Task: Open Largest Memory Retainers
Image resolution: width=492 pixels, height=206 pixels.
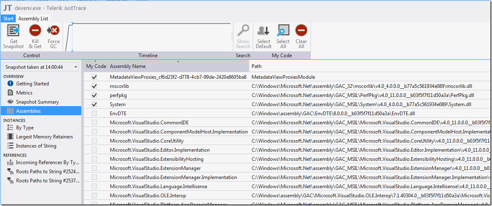Action: 44,137
